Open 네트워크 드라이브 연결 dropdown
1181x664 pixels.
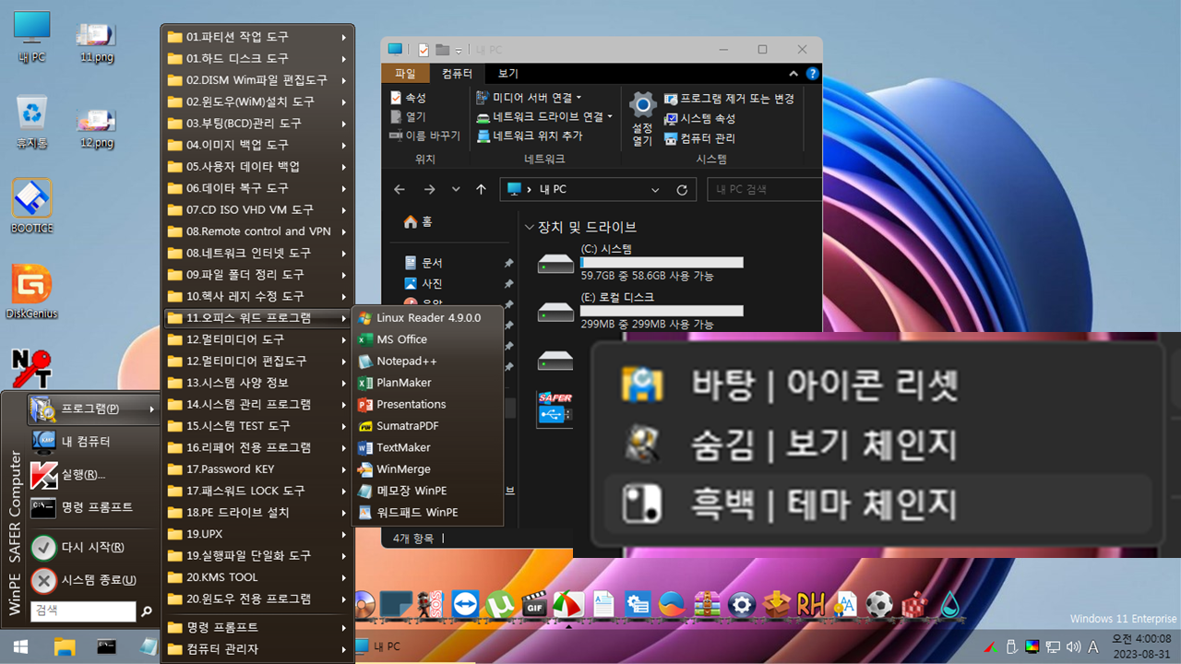[544, 117]
